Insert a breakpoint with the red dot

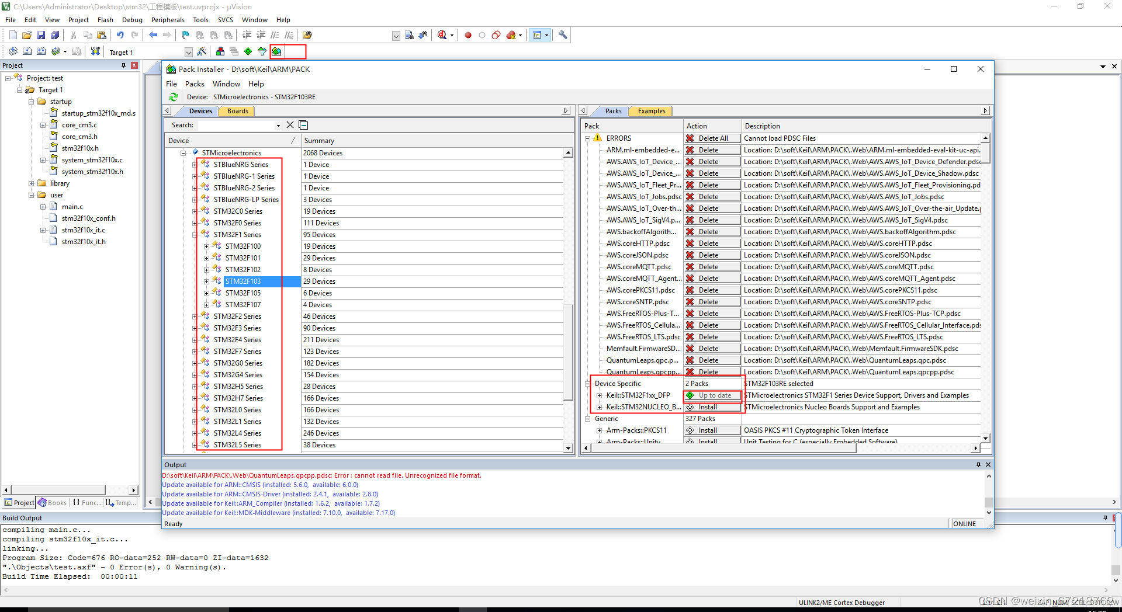(x=468, y=35)
